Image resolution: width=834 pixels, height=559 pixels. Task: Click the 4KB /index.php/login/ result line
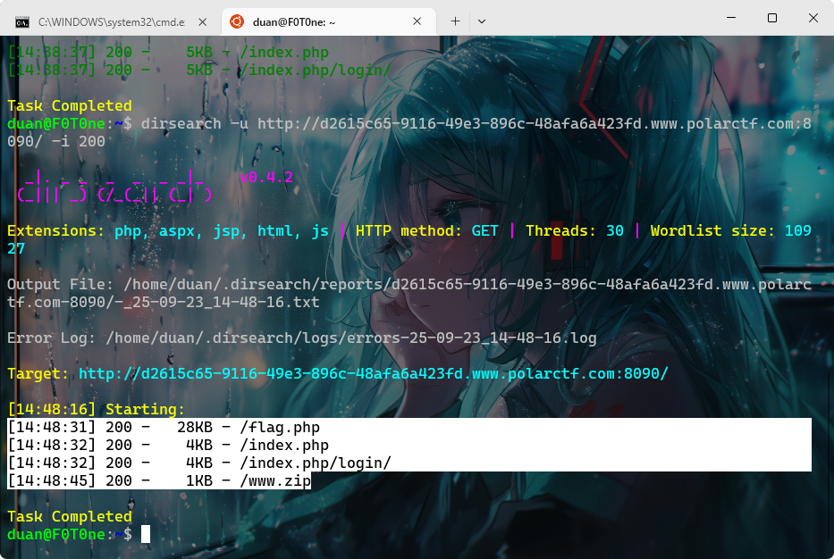[x=199, y=463]
